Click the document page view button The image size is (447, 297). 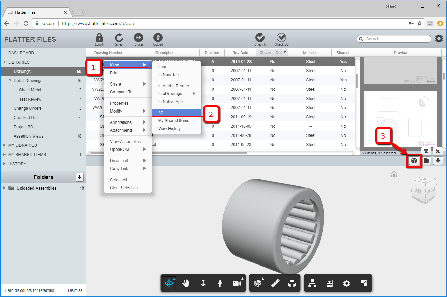click(426, 160)
